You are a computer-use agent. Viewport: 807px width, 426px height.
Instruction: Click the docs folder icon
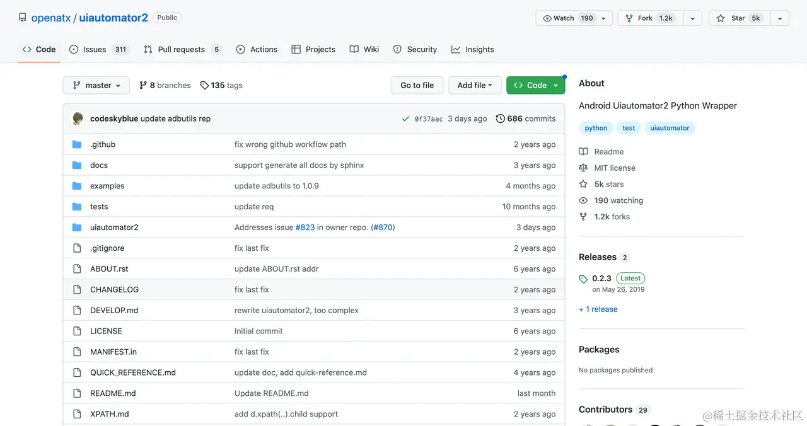click(77, 165)
